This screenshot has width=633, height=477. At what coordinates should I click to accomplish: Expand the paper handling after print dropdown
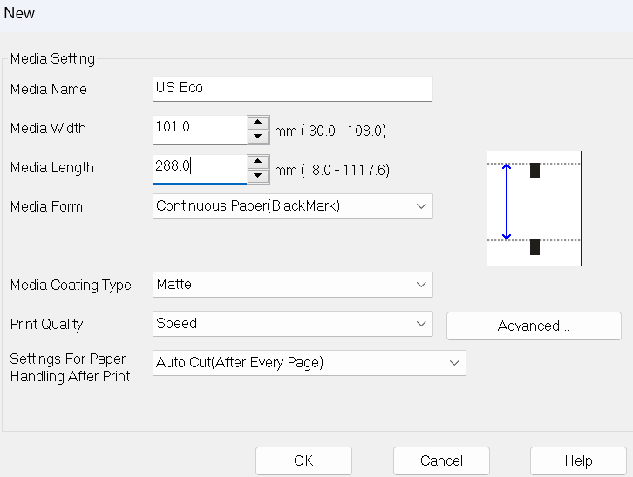[x=309, y=363]
